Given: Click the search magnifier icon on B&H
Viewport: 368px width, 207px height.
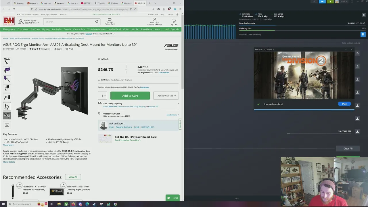Looking at the screenshot, I should tap(97, 22).
